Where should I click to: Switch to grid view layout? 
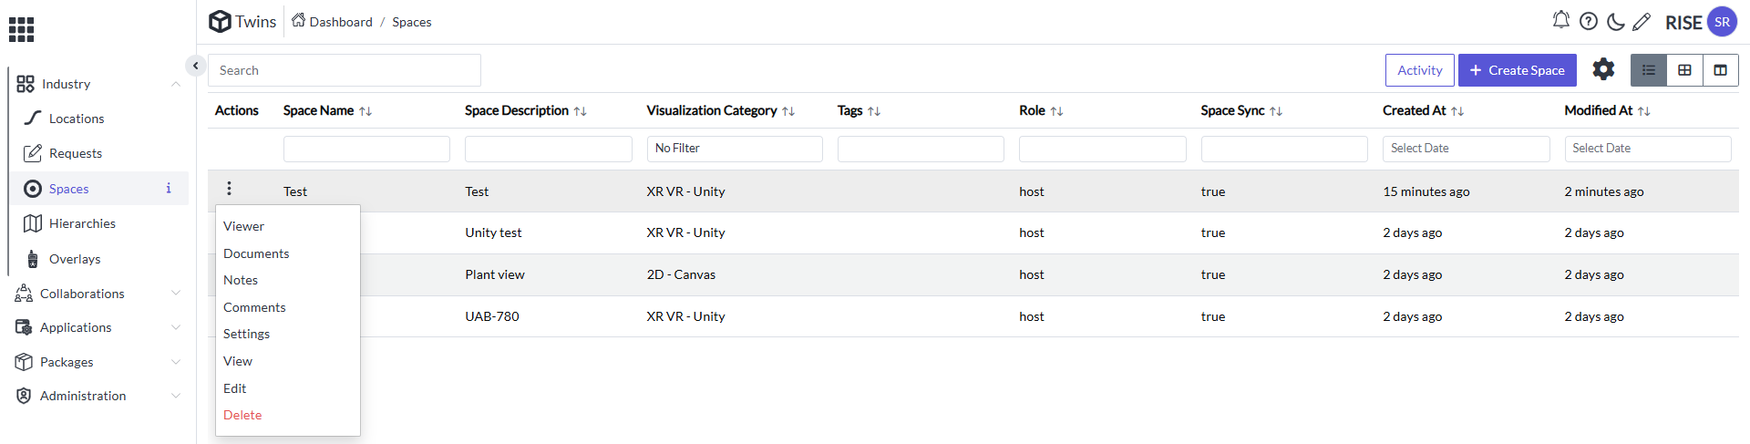pyautogui.click(x=1684, y=70)
